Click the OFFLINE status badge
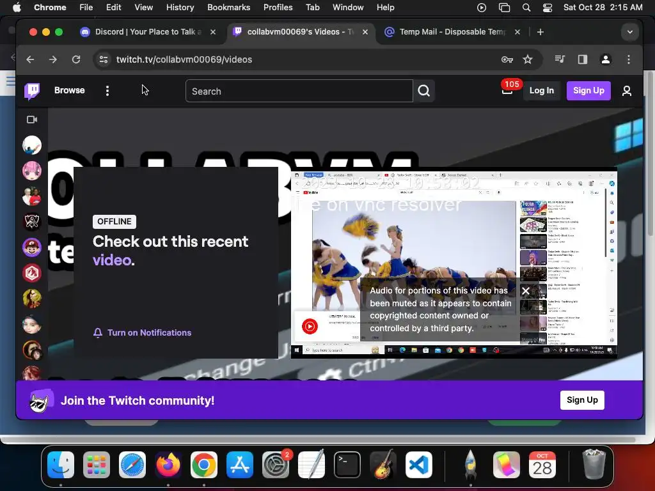This screenshot has width=655, height=491. click(x=114, y=222)
